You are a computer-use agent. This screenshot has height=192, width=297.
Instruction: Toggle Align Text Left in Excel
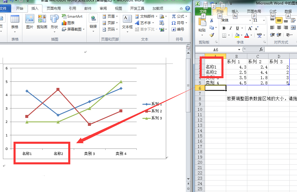tap(272, 28)
